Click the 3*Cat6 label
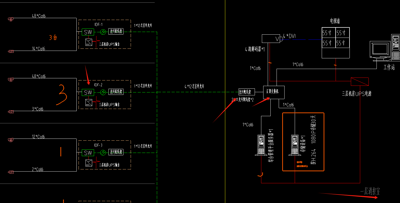The image size is (400, 203). 37,109
